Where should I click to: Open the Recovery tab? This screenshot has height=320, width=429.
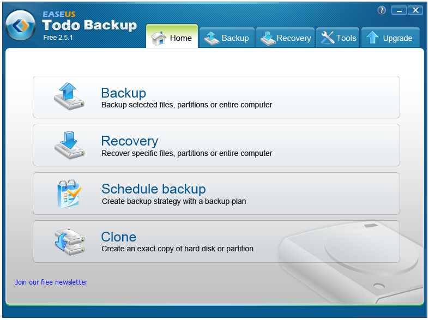285,38
